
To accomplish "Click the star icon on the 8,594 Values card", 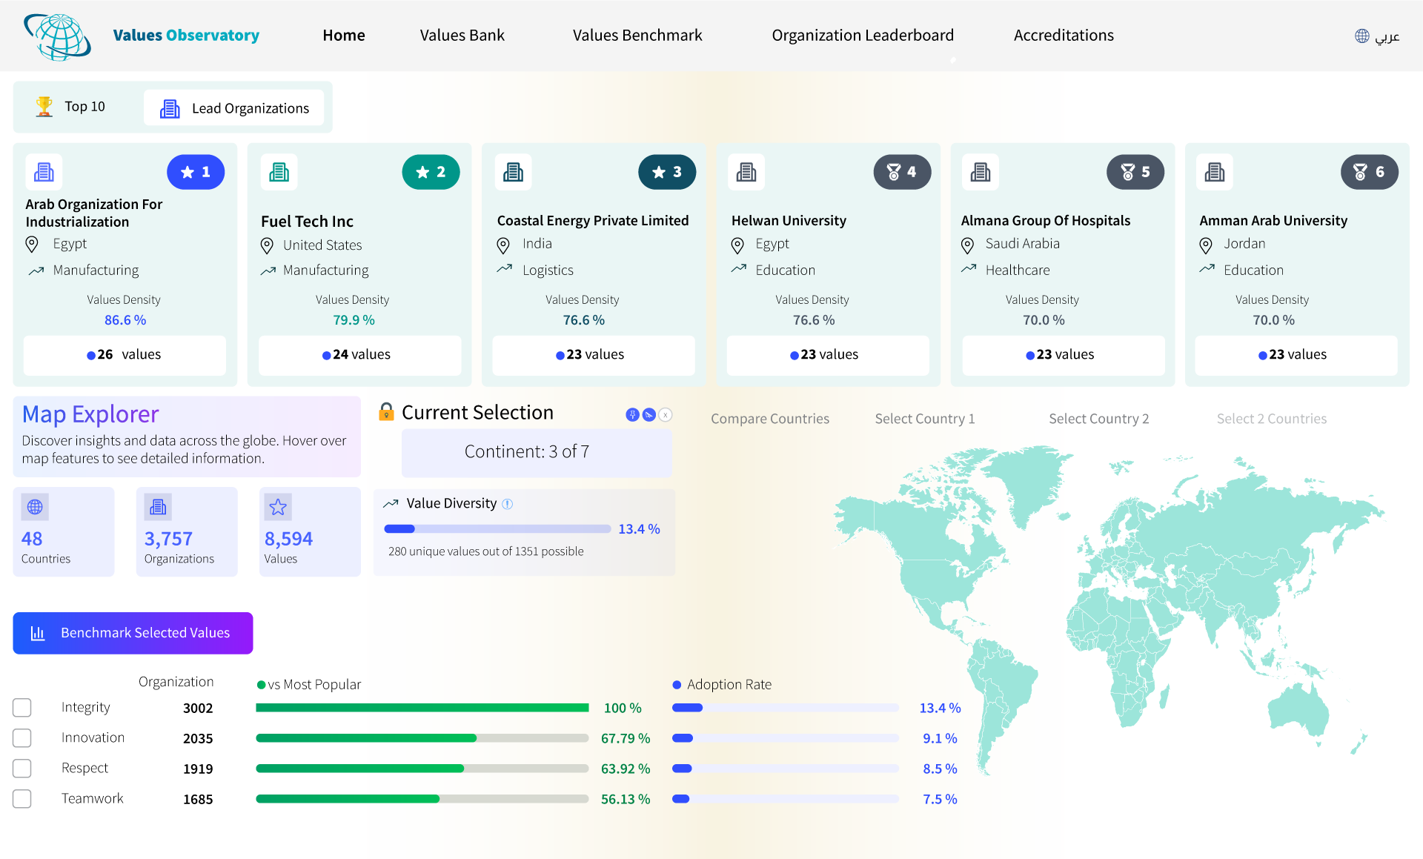I will click(278, 508).
